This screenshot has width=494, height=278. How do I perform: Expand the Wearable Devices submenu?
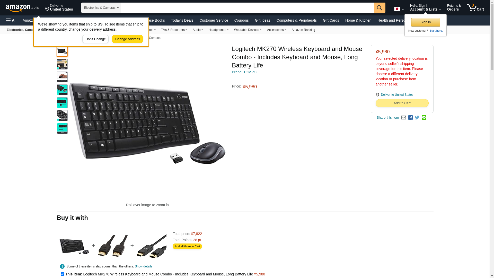click(248, 30)
